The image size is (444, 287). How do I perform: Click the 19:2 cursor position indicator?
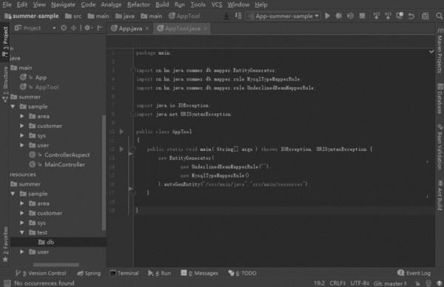[319, 283]
